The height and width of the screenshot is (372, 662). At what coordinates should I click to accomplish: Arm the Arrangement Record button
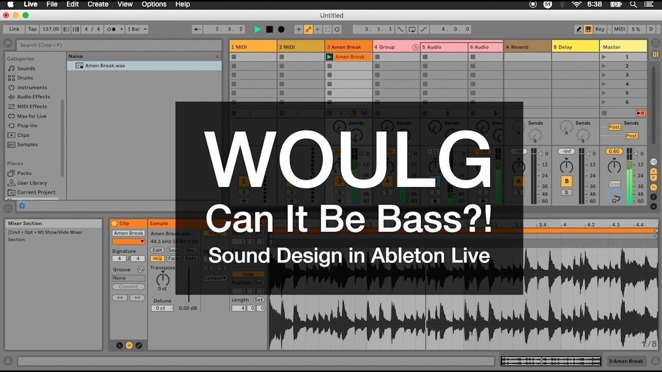[281, 29]
